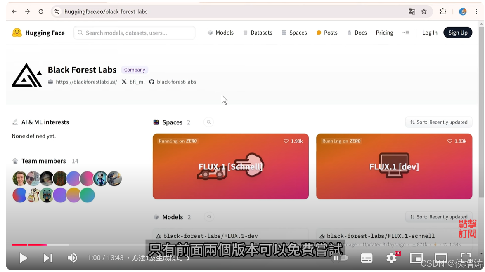Enable miniplayer mode icon
485x272 pixels.
[416, 258]
